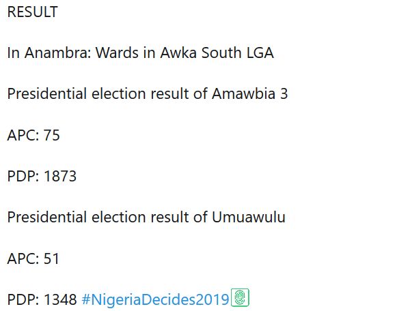Click Presidential in the Umuawulu line

[x=47, y=217]
